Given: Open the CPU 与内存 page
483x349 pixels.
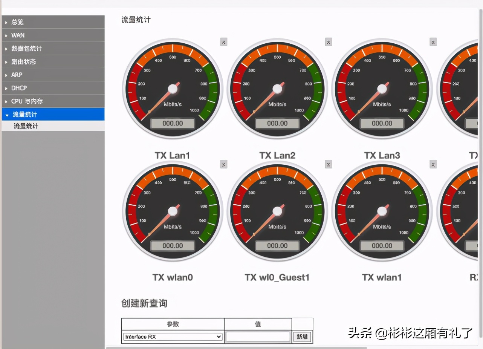Looking at the screenshot, I should click(53, 101).
